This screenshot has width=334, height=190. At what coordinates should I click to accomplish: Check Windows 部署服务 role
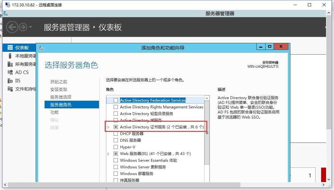[x=116, y=173]
